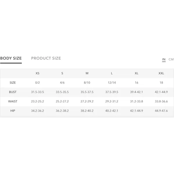Click the XL column header
The width and height of the screenshot is (174, 174).
pyautogui.click(x=137, y=73)
